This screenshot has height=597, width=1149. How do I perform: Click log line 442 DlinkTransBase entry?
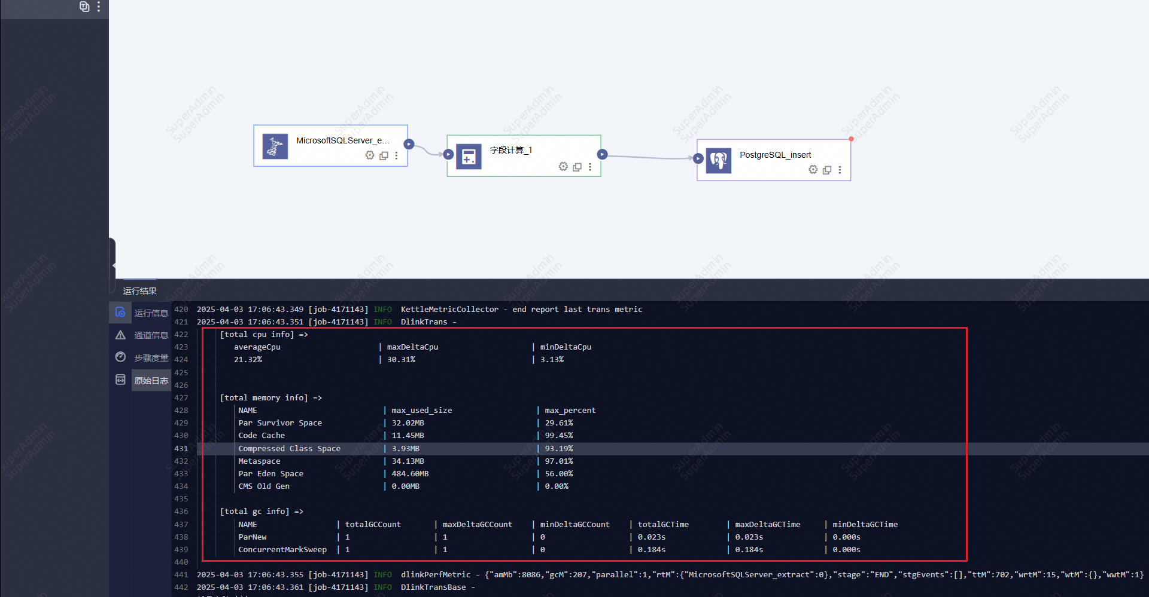336,587
